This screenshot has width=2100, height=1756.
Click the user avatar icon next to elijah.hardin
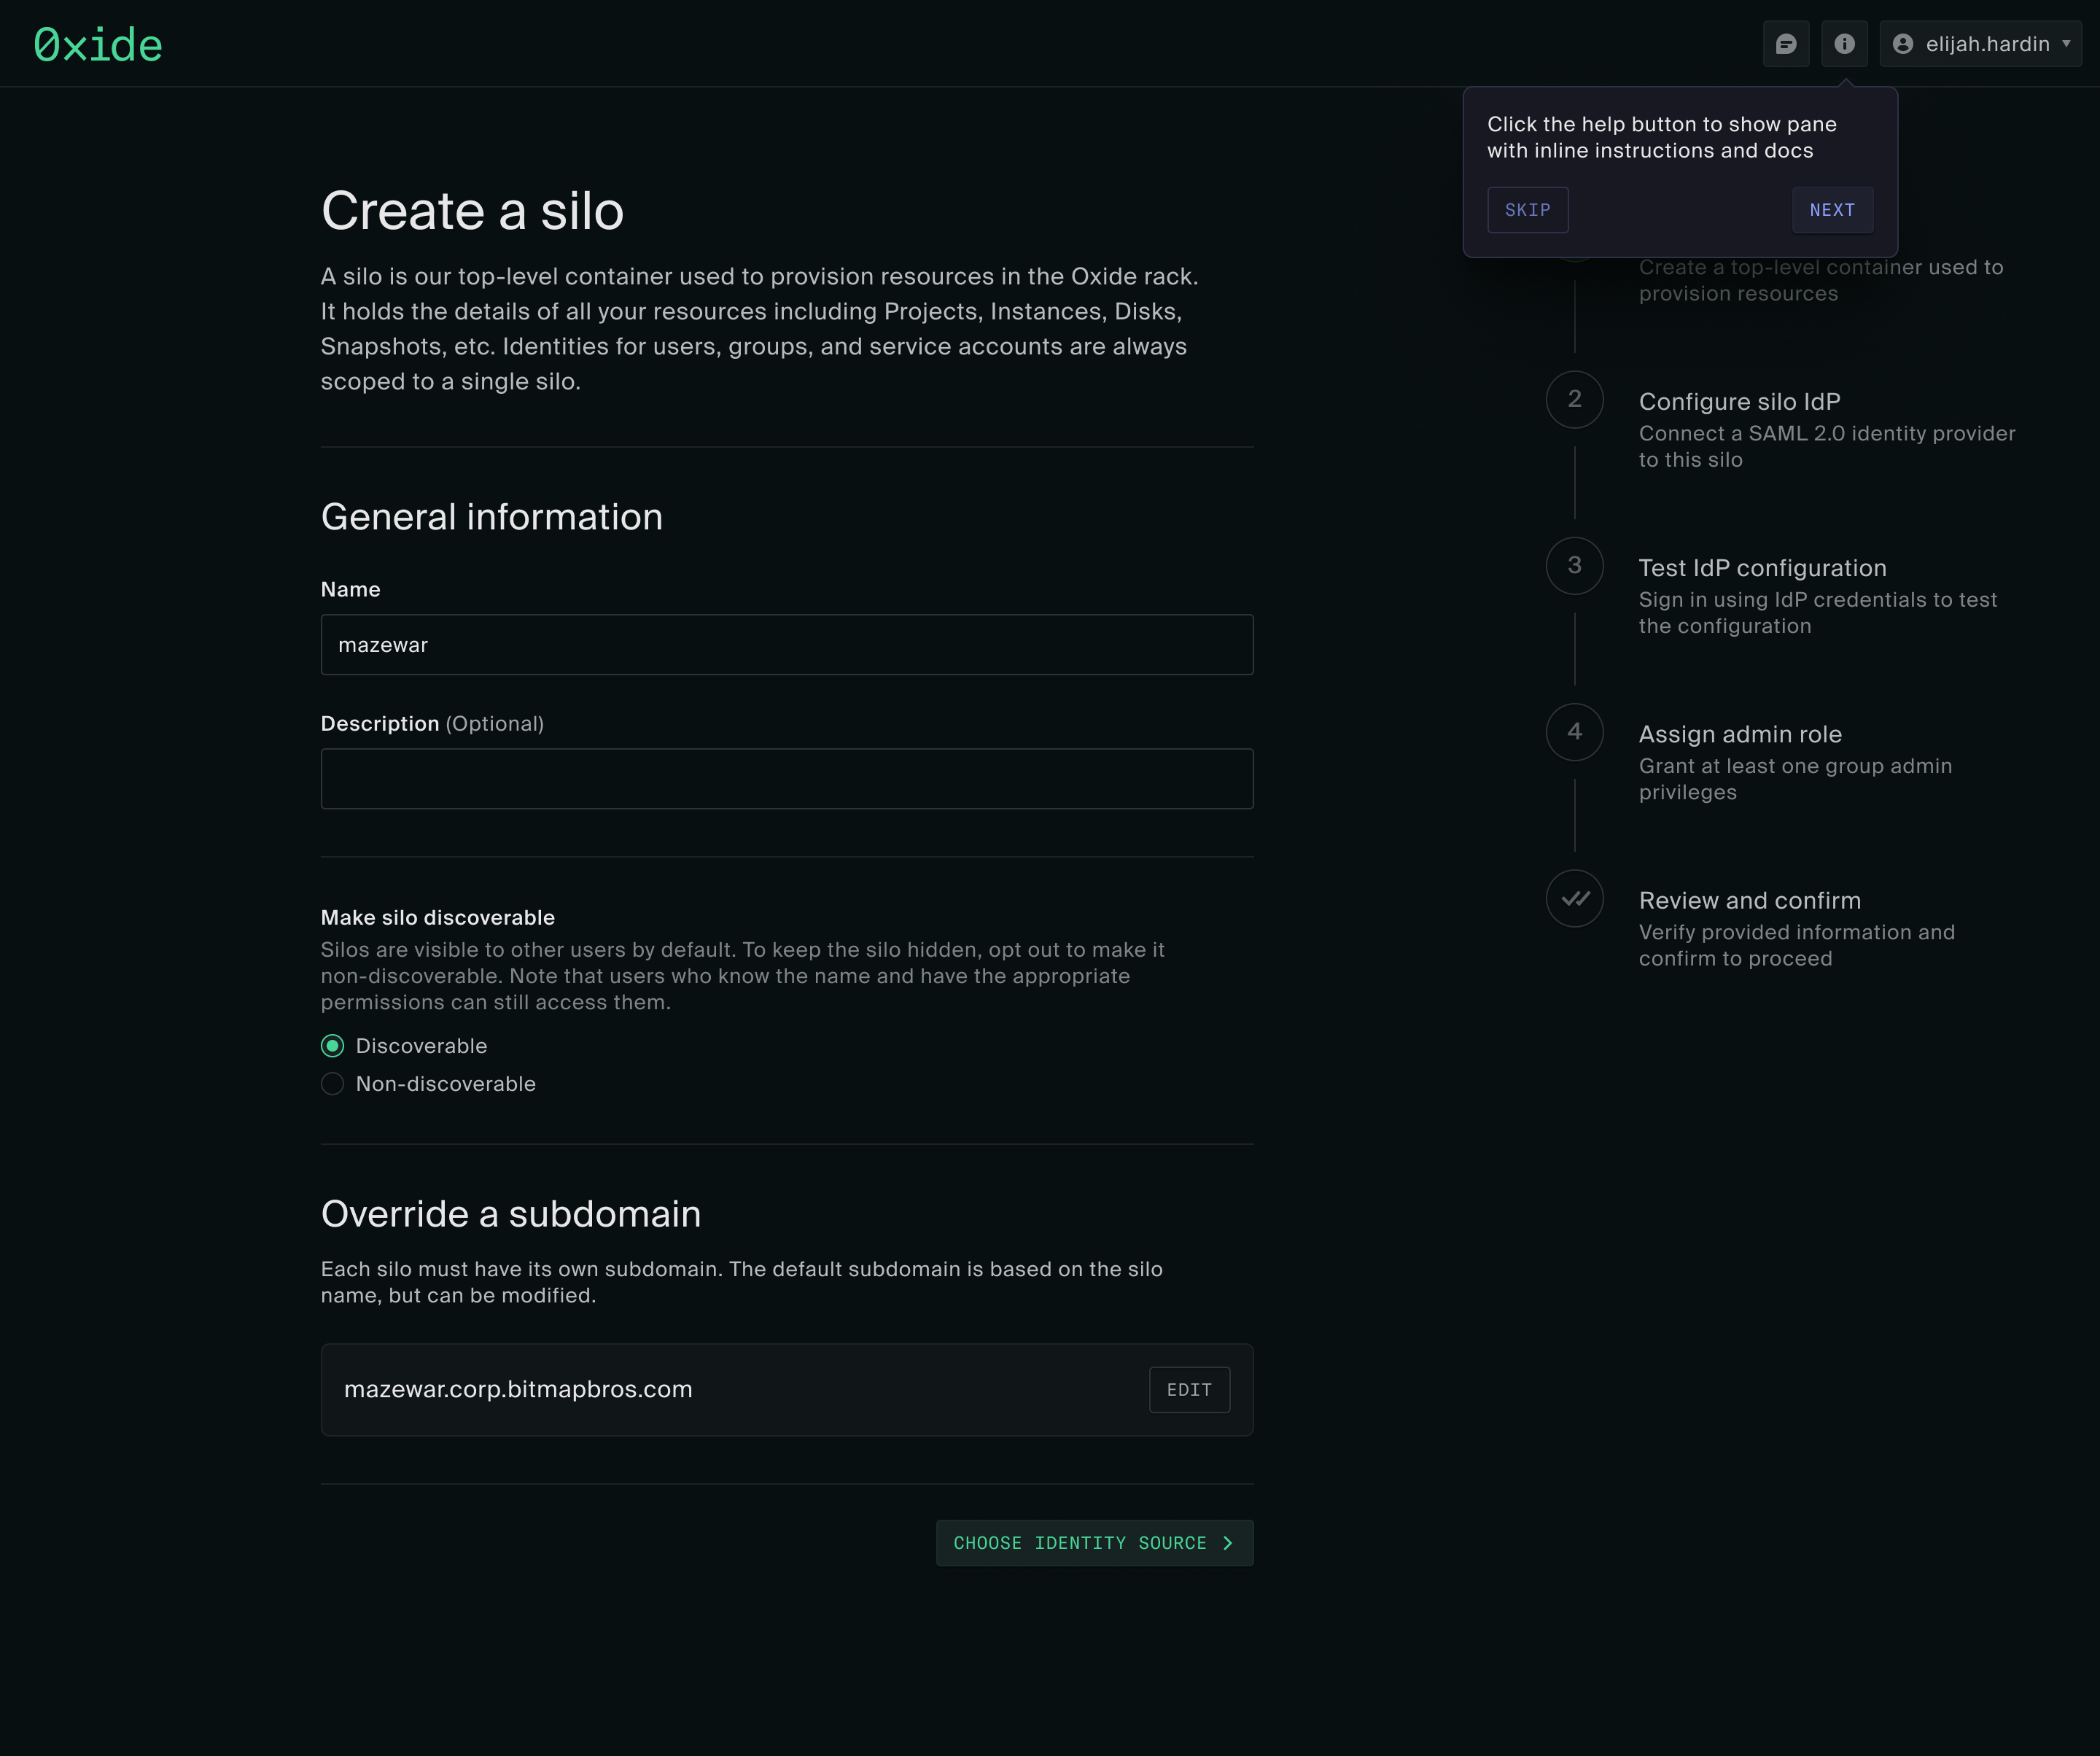pos(1904,43)
